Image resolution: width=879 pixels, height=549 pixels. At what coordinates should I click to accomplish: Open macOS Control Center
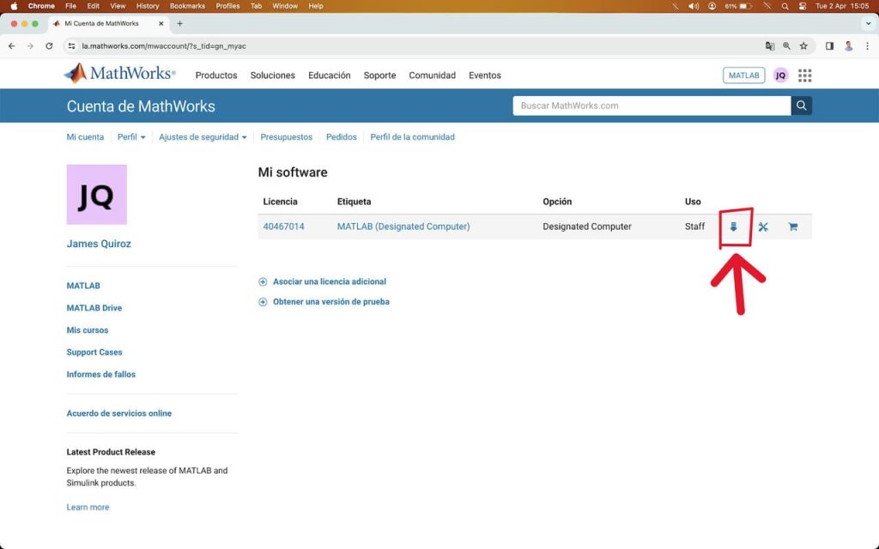(803, 6)
